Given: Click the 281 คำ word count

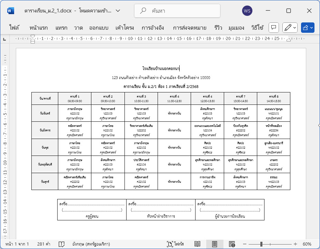Looking at the screenshot, I should coord(44,244).
